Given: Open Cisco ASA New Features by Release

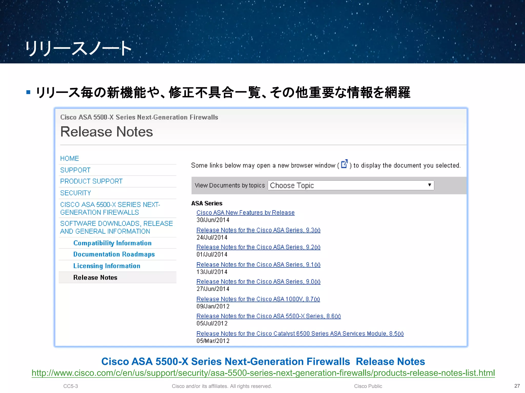Looking at the screenshot, I should [x=245, y=213].
